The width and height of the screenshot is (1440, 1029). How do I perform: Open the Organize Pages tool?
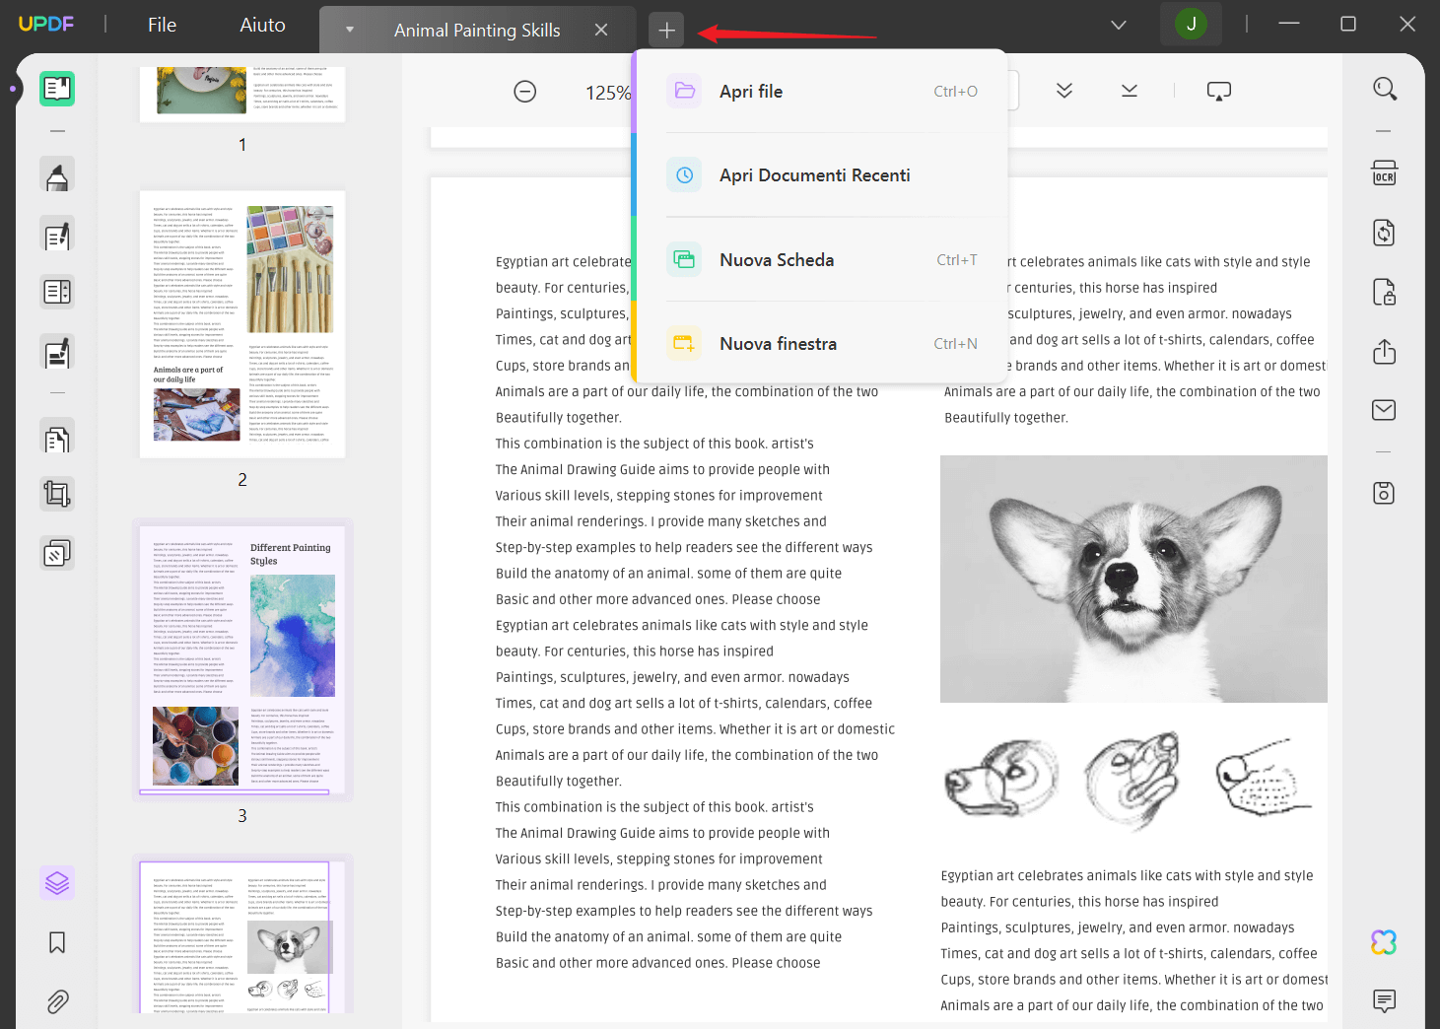[57, 437]
